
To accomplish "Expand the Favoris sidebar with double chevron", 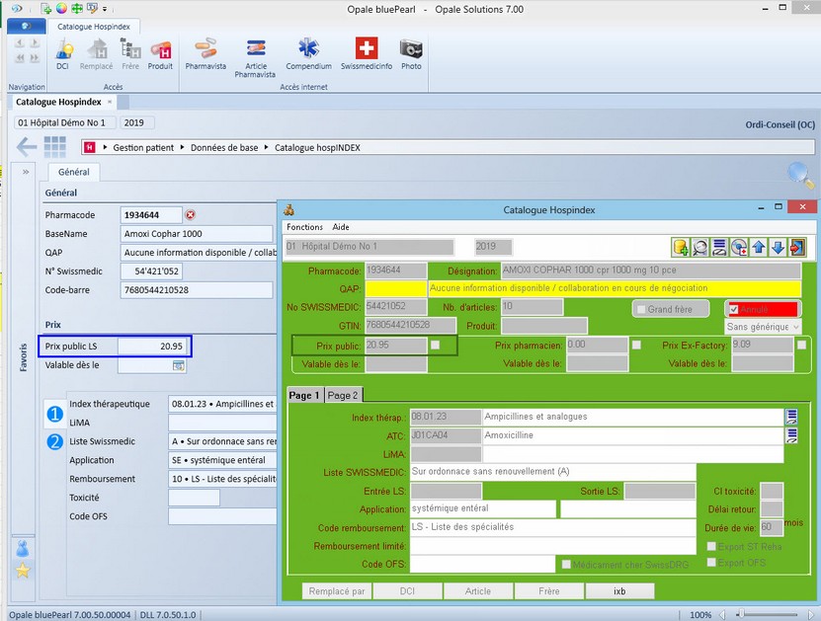I will tap(26, 172).
